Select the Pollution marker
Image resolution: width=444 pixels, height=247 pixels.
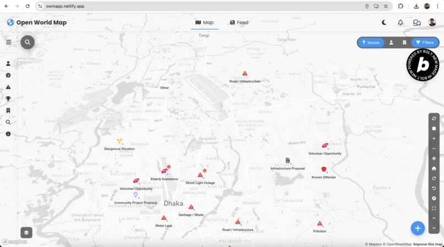(320, 223)
